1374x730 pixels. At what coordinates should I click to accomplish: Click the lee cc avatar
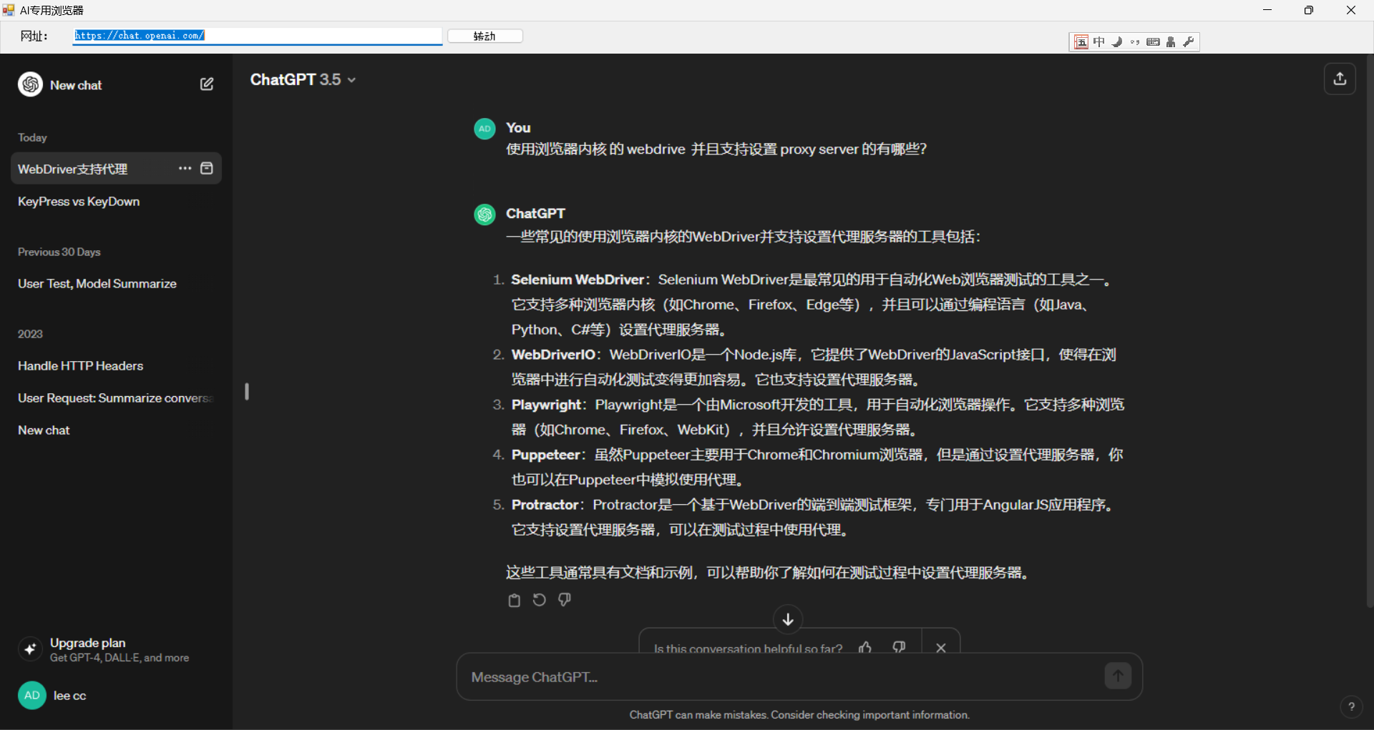coord(32,696)
